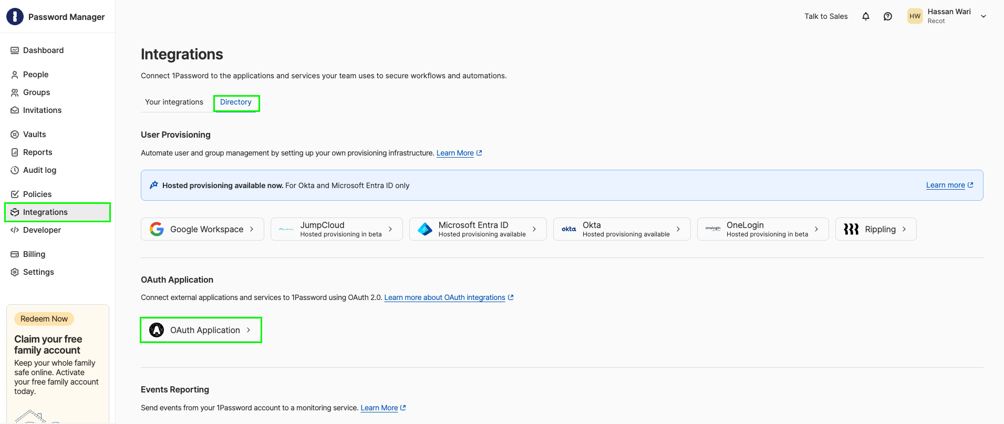Go to People in the sidebar

(58, 75)
